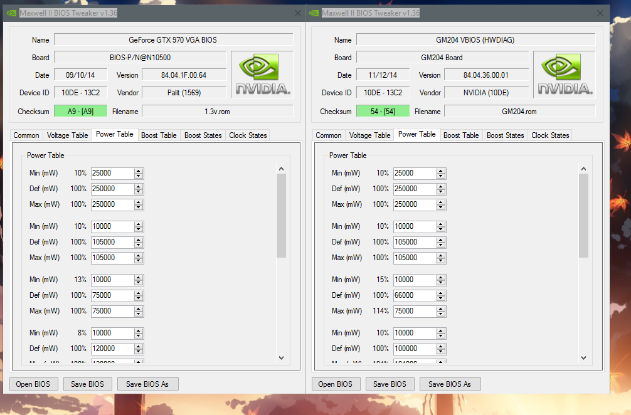Click the Name field GeForce GTX 970 VGA BIOS
This screenshot has height=415, width=631.
tap(174, 40)
